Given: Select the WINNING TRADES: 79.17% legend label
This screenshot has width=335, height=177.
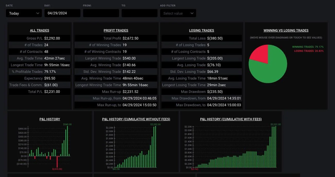Looking at the screenshot, I should 308,47.
